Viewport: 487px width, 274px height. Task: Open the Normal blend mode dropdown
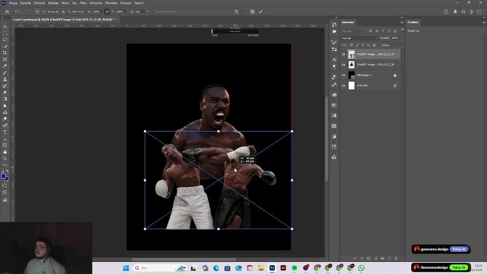coord(360,38)
